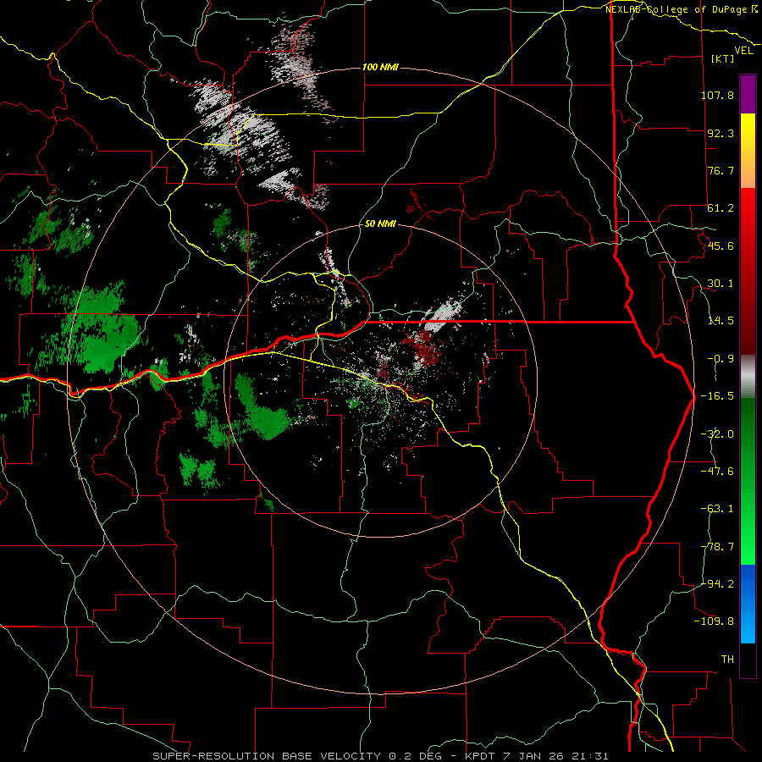This screenshot has width=762, height=762.
Task: Click the NEXLAB-College of DuPage credit text
Action: [x=681, y=9]
